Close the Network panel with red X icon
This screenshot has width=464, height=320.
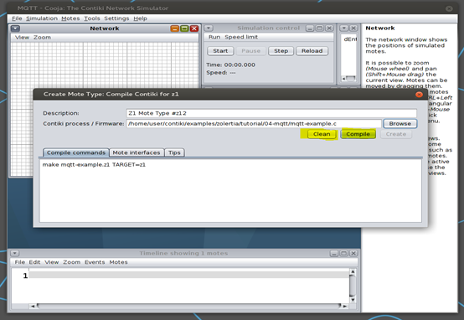pyautogui.click(x=194, y=28)
